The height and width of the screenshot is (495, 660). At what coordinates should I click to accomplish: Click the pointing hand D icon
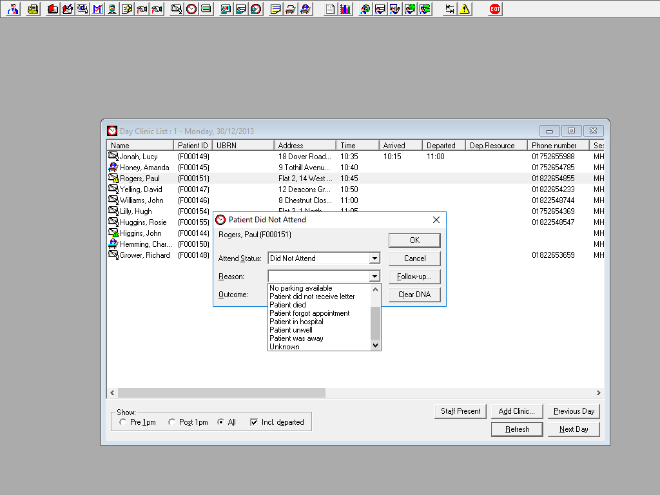[142, 9]
